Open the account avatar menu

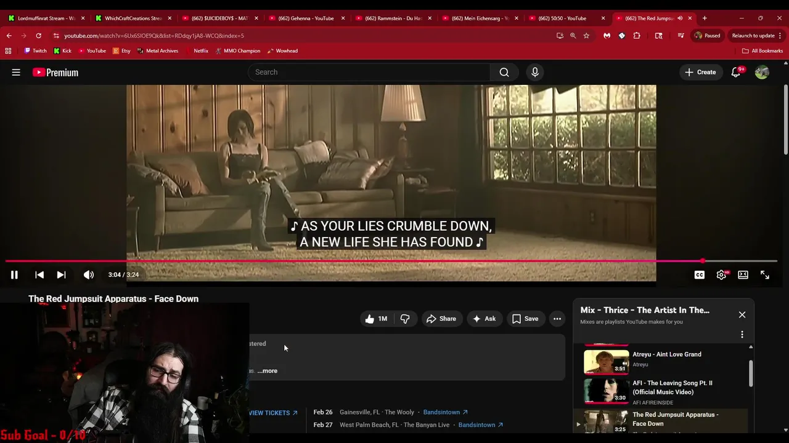762,72
